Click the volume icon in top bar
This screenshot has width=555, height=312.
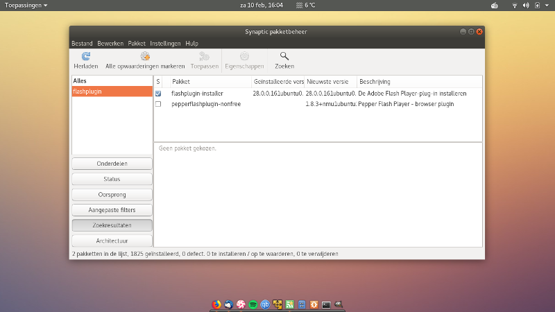(x=526, y=5)
